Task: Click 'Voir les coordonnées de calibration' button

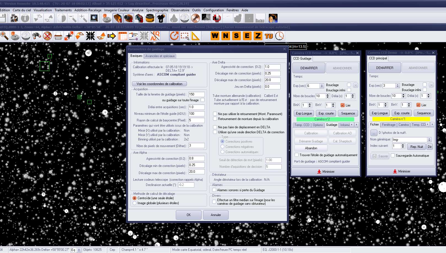Action: (159, 84)
